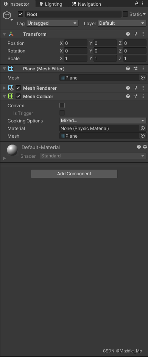Click the Add Component button

pyautogui.click(x=74, y=174)
